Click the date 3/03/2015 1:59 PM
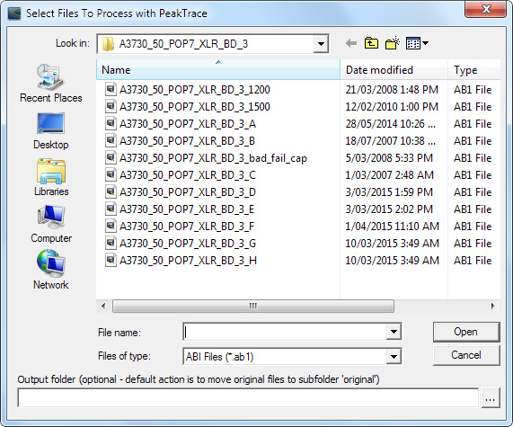Screen dimensions: 513x427 pos(389,191)
